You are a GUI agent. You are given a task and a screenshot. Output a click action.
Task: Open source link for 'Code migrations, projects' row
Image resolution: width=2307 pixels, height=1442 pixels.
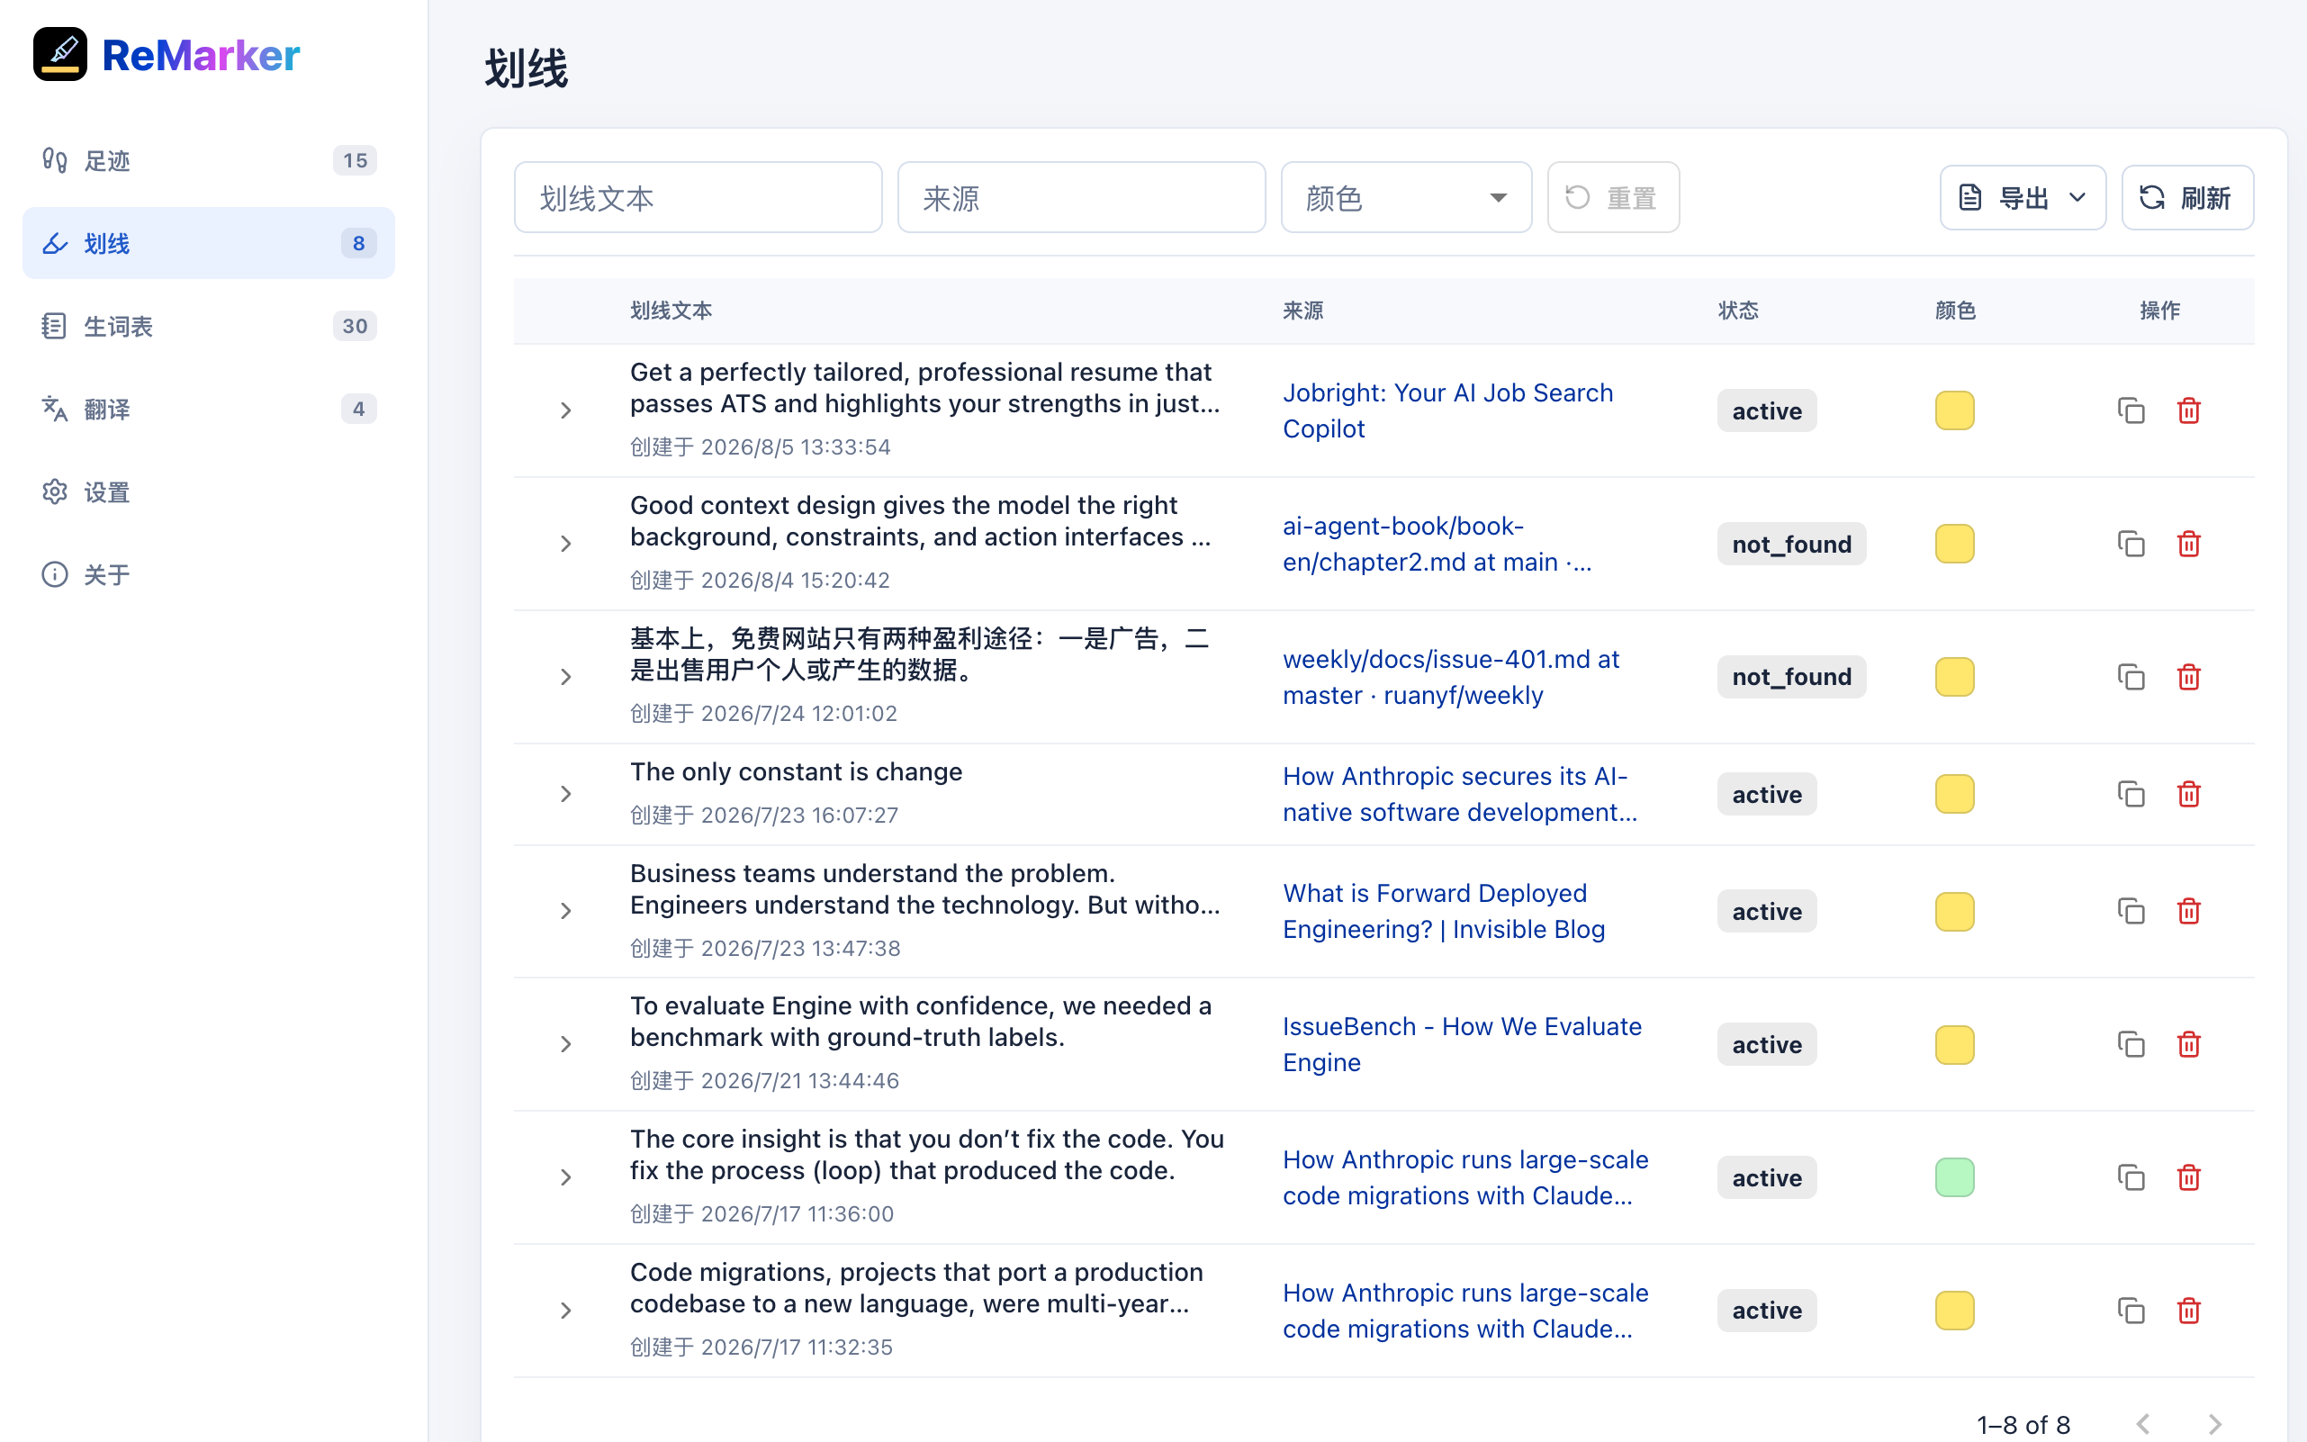click(1465, 1311)
